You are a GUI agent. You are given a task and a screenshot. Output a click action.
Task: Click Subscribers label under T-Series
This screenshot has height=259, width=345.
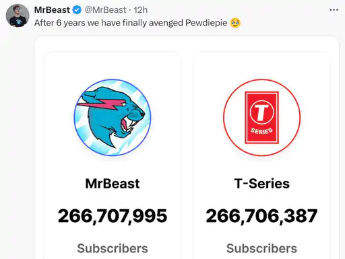coord(261,248)
